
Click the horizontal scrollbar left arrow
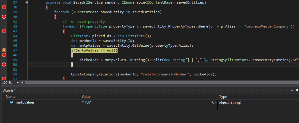pos(22,83)
